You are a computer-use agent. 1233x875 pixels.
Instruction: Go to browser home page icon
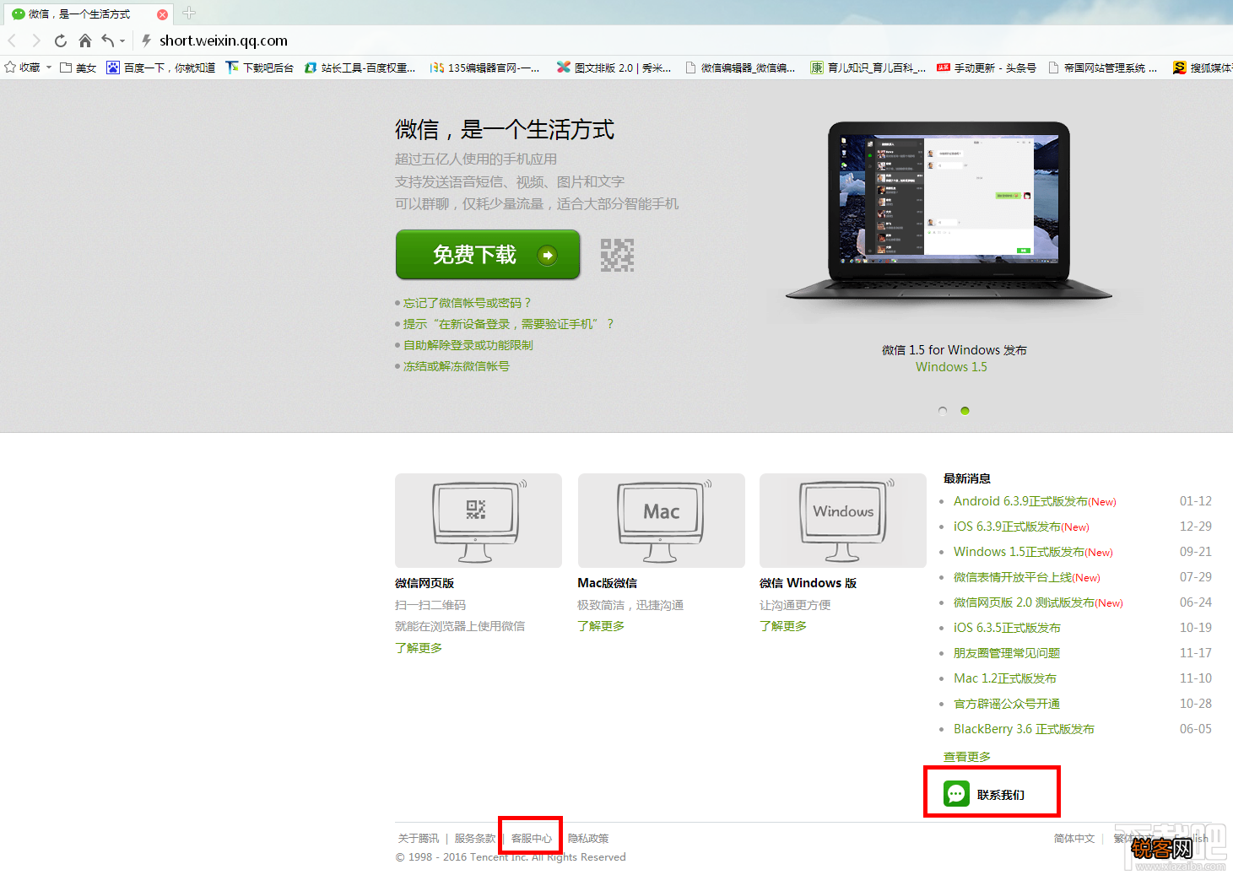[84, 41]
